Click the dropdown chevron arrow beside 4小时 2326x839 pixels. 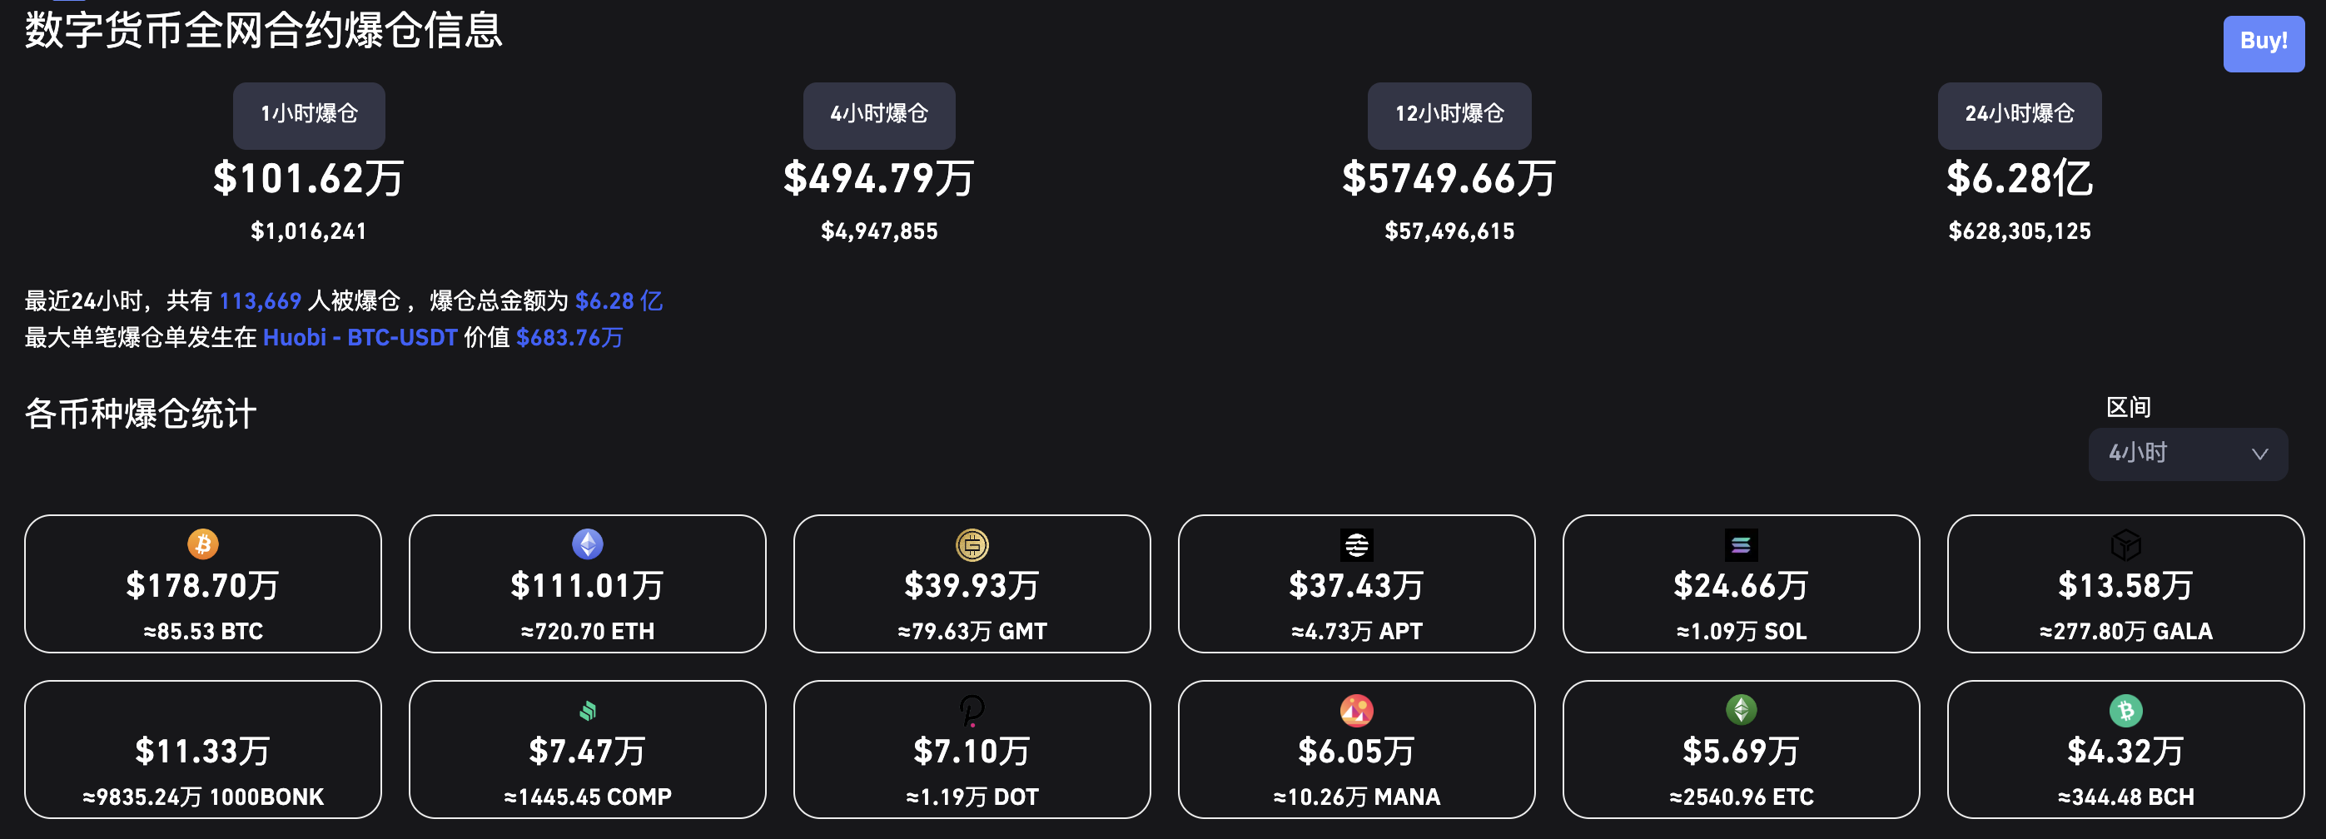2259,454
